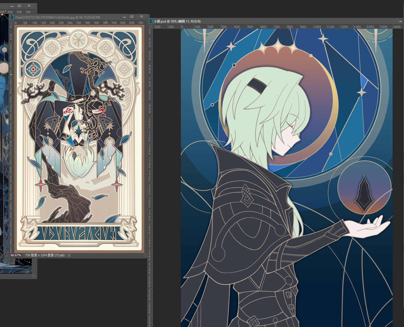Image resolution: width=404 pixels, height=327 pixels.
Task: Maximize the 35aa57d...jpg document window
Action: coord(132,17)
